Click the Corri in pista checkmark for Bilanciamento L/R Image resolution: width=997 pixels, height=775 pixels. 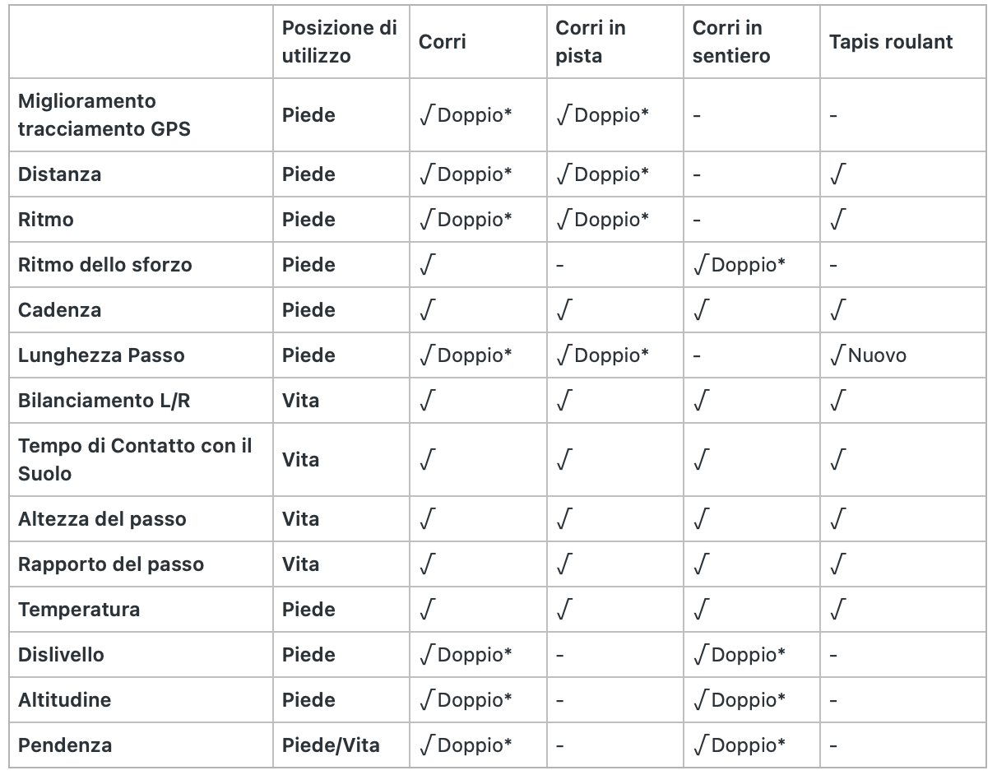[x=564, y=401]
